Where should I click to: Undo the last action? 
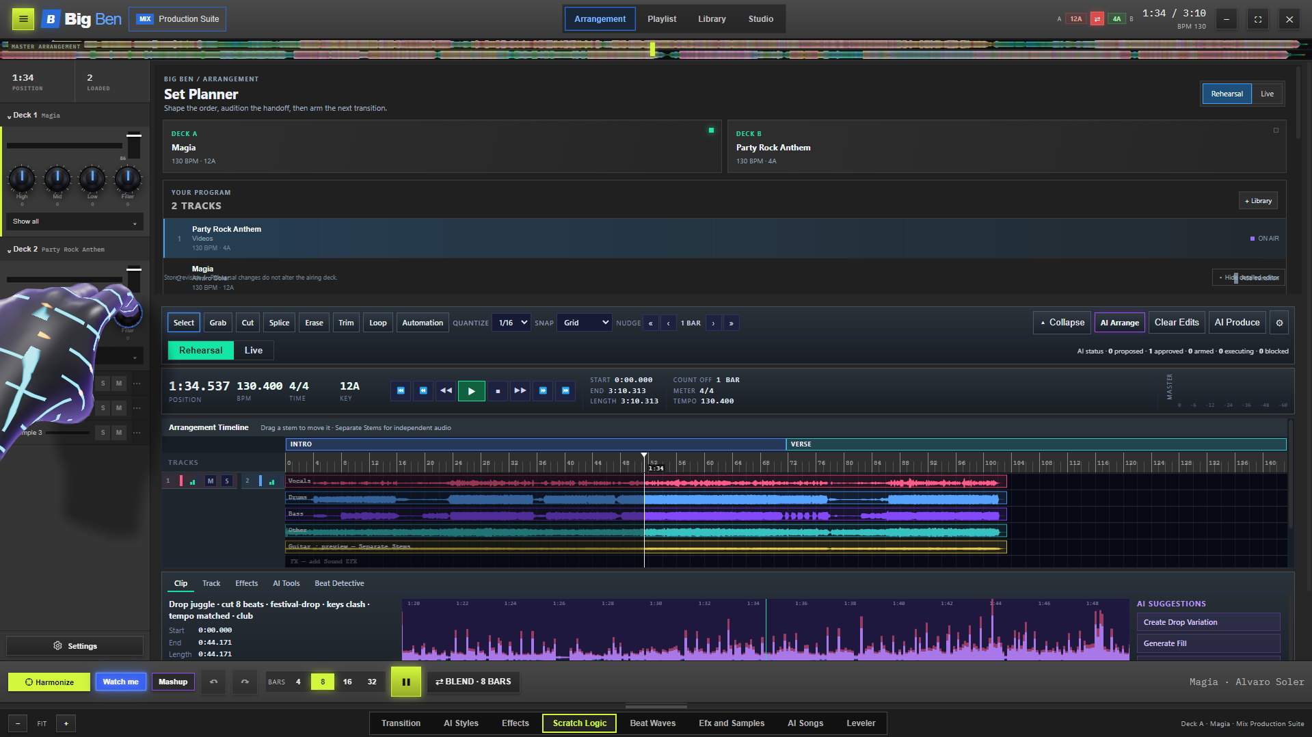[213, 682]
